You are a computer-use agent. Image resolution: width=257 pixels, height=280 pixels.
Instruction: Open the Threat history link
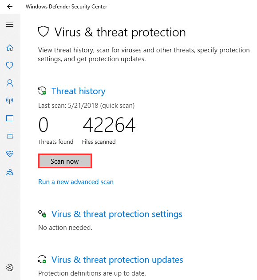coord(79,91)
